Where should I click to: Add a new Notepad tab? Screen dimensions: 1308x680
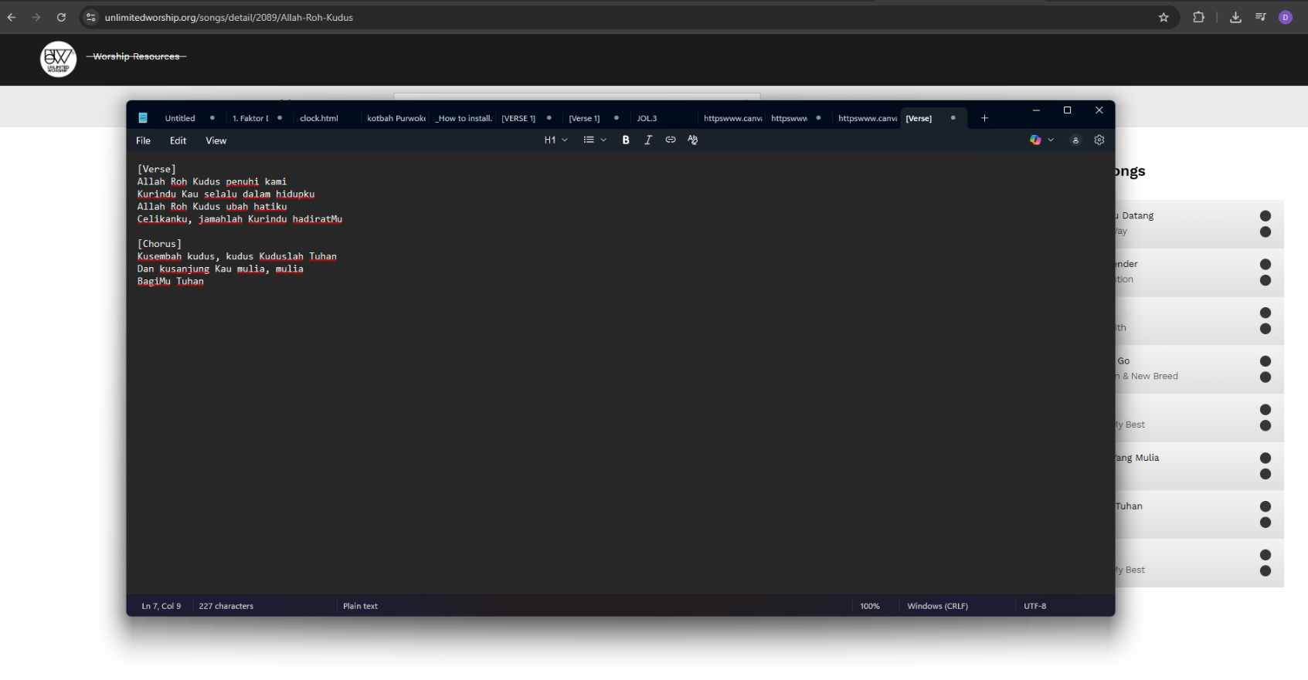coord(984,118)
